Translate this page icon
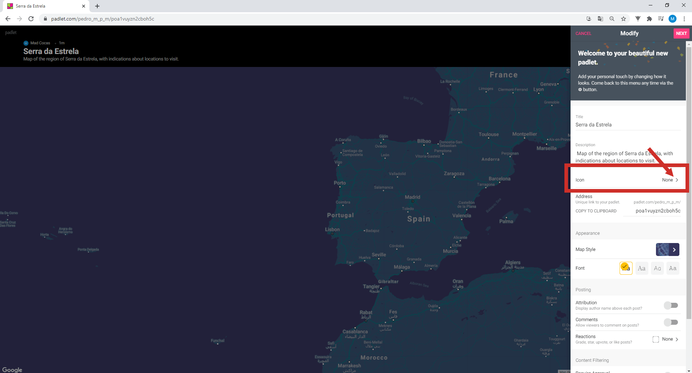The image size is (692, 373). pyautogui.click(x=600, y=19)
